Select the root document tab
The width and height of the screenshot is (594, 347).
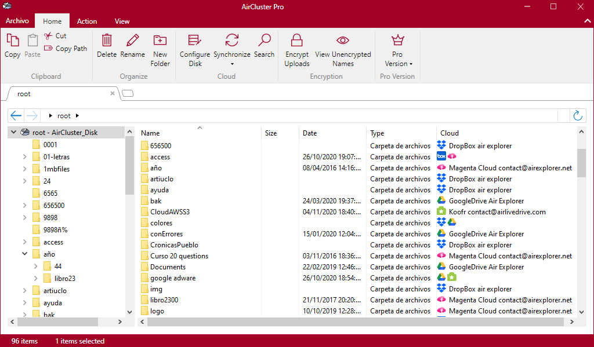(63, 93)
